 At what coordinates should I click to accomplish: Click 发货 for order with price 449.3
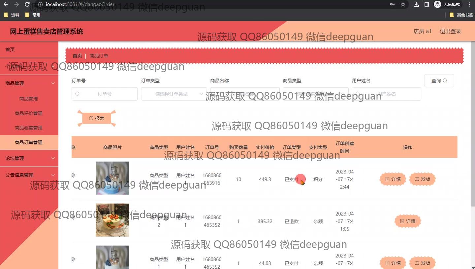pos(422,179)
